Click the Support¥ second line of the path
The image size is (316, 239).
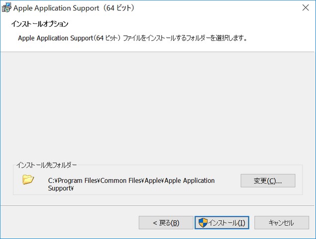[x=61, y=188]
